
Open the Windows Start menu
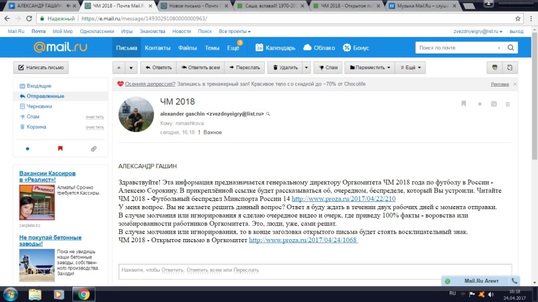tap(11, 295)
